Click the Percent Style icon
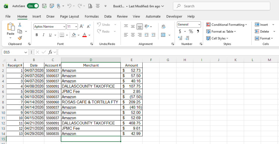The width and height of the screenshot is (279, 144). (x=191, y=31)
